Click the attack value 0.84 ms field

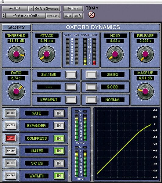47,41
